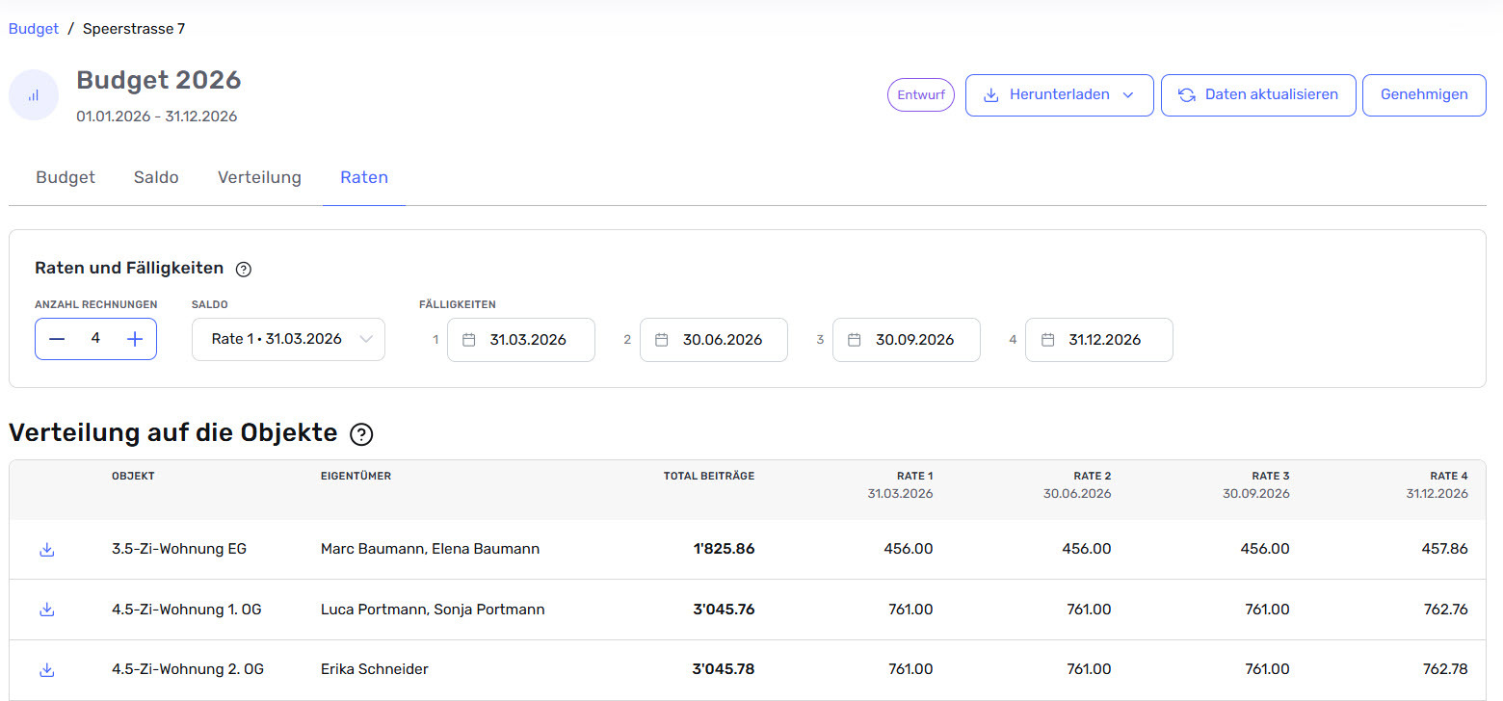Download statement for 4.5-Zi-Wohnung 2. OG row

click(46, 669)
